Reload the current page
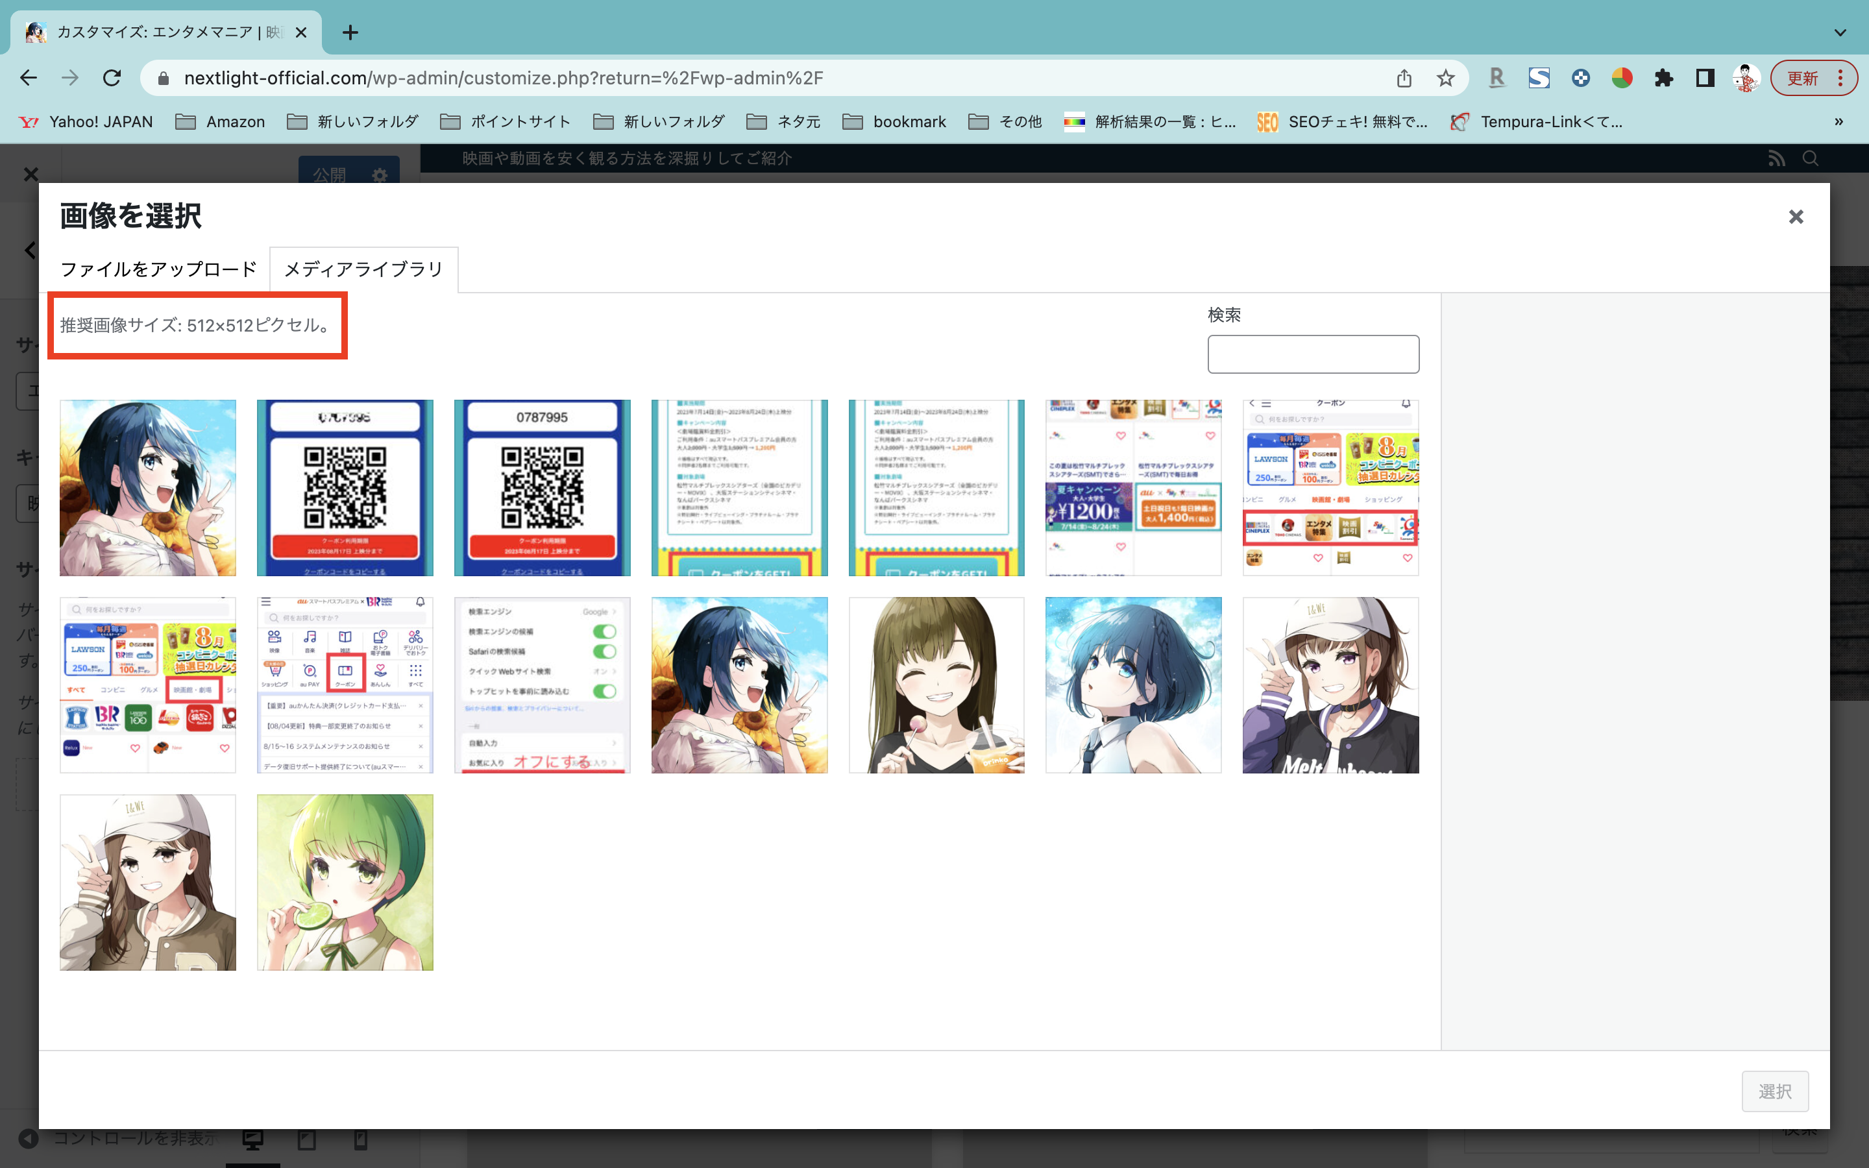Image resolution: width=1869 pixels, height=1168 pixels. pyautogui.click(x=112, y=78)
